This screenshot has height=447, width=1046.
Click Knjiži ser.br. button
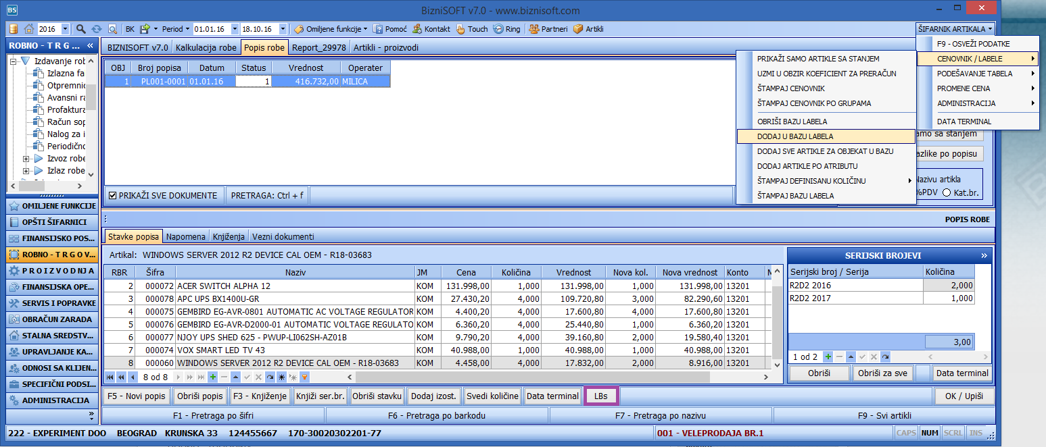pyautogui.click(x=320, y=396)
